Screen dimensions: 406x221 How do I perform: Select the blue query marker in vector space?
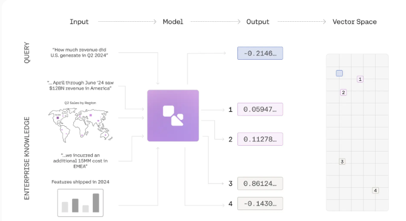339,73
